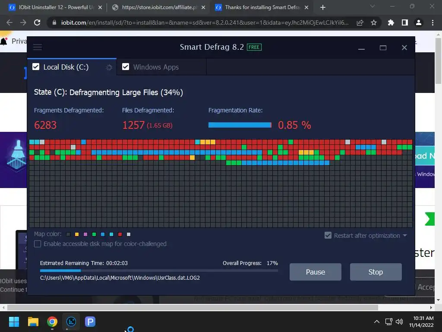The image size is (442, 332).
Task: Open the clock showing 10:31 AM
Action: click(x=421, y=322)
